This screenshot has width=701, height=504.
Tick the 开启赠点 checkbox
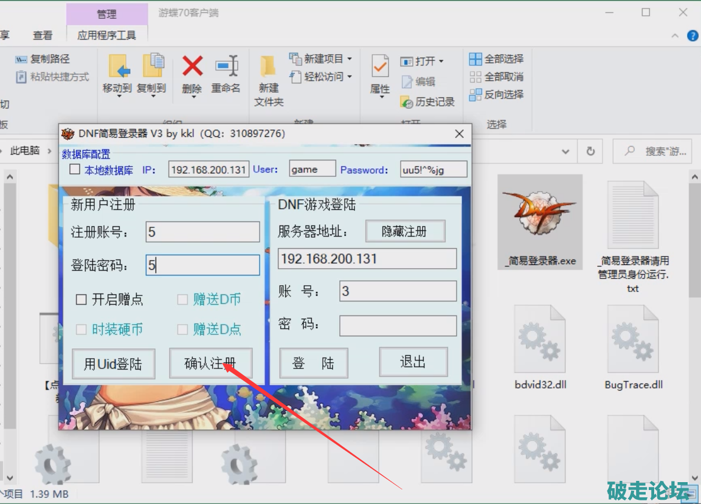click(81, 300)
